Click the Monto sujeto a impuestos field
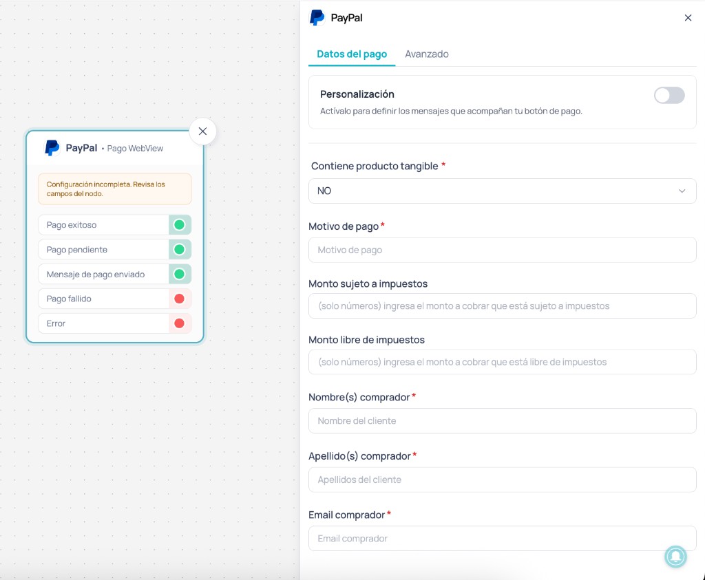 click(502, 306)
